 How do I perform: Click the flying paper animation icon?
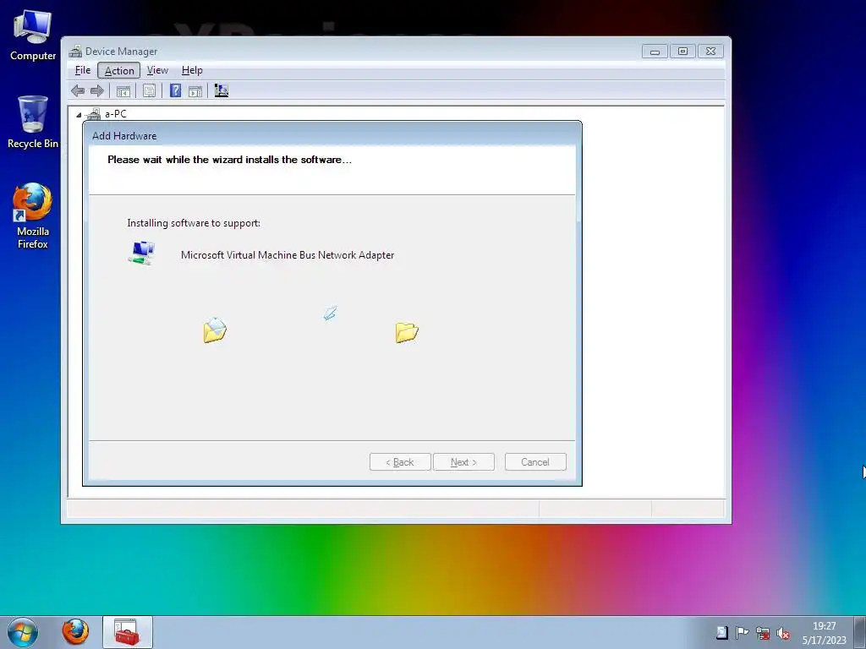[330, 314]
